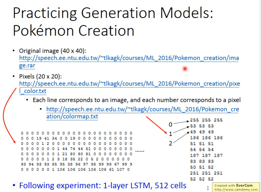This screenshot has width=261, height=192.
Task: Click the colormap row '255 255 255'
Action: click(206, 120)
